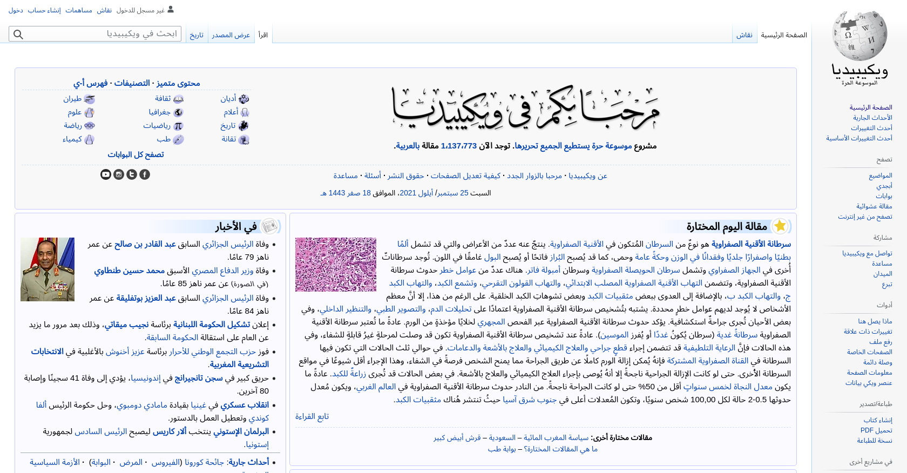Open the عرض المصدر (View source) tab
This screenshot has width=907, height=473.
coord(231,35)
